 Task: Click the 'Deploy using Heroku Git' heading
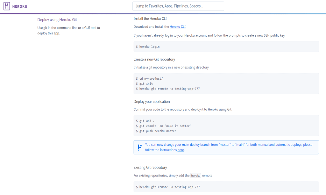point(57,19)
